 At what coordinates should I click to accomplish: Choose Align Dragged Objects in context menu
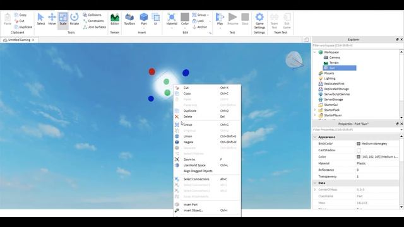pos(207,171)
